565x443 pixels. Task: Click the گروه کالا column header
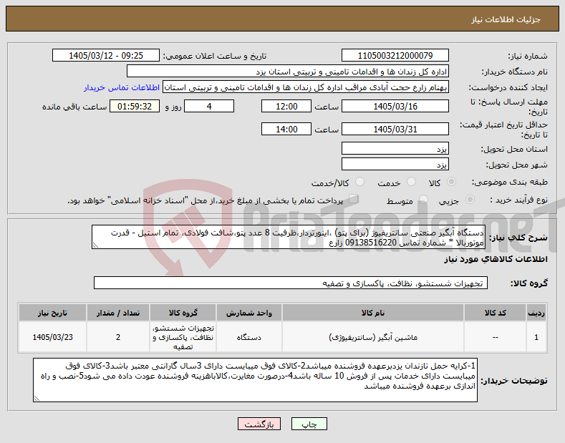(x=183, y=313)
